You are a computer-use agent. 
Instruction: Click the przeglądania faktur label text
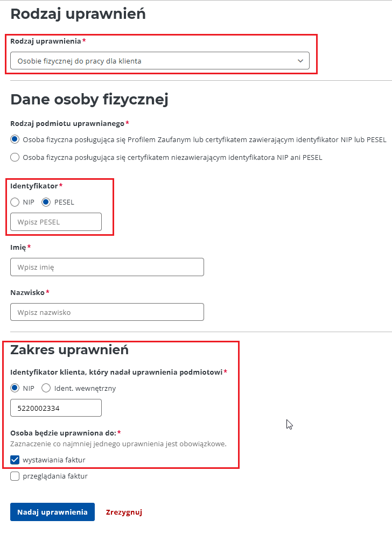click(x=55, y=476)
